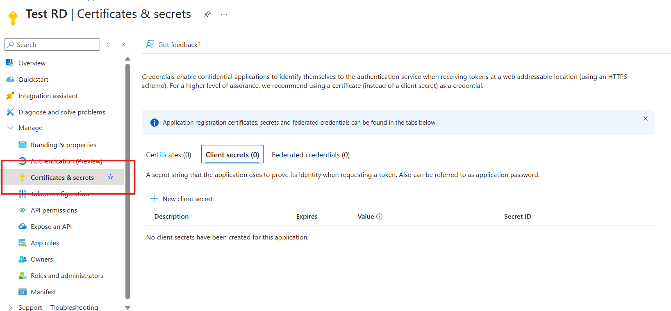Click the Integration assistant rocket icon

click(x=10, y=96)
